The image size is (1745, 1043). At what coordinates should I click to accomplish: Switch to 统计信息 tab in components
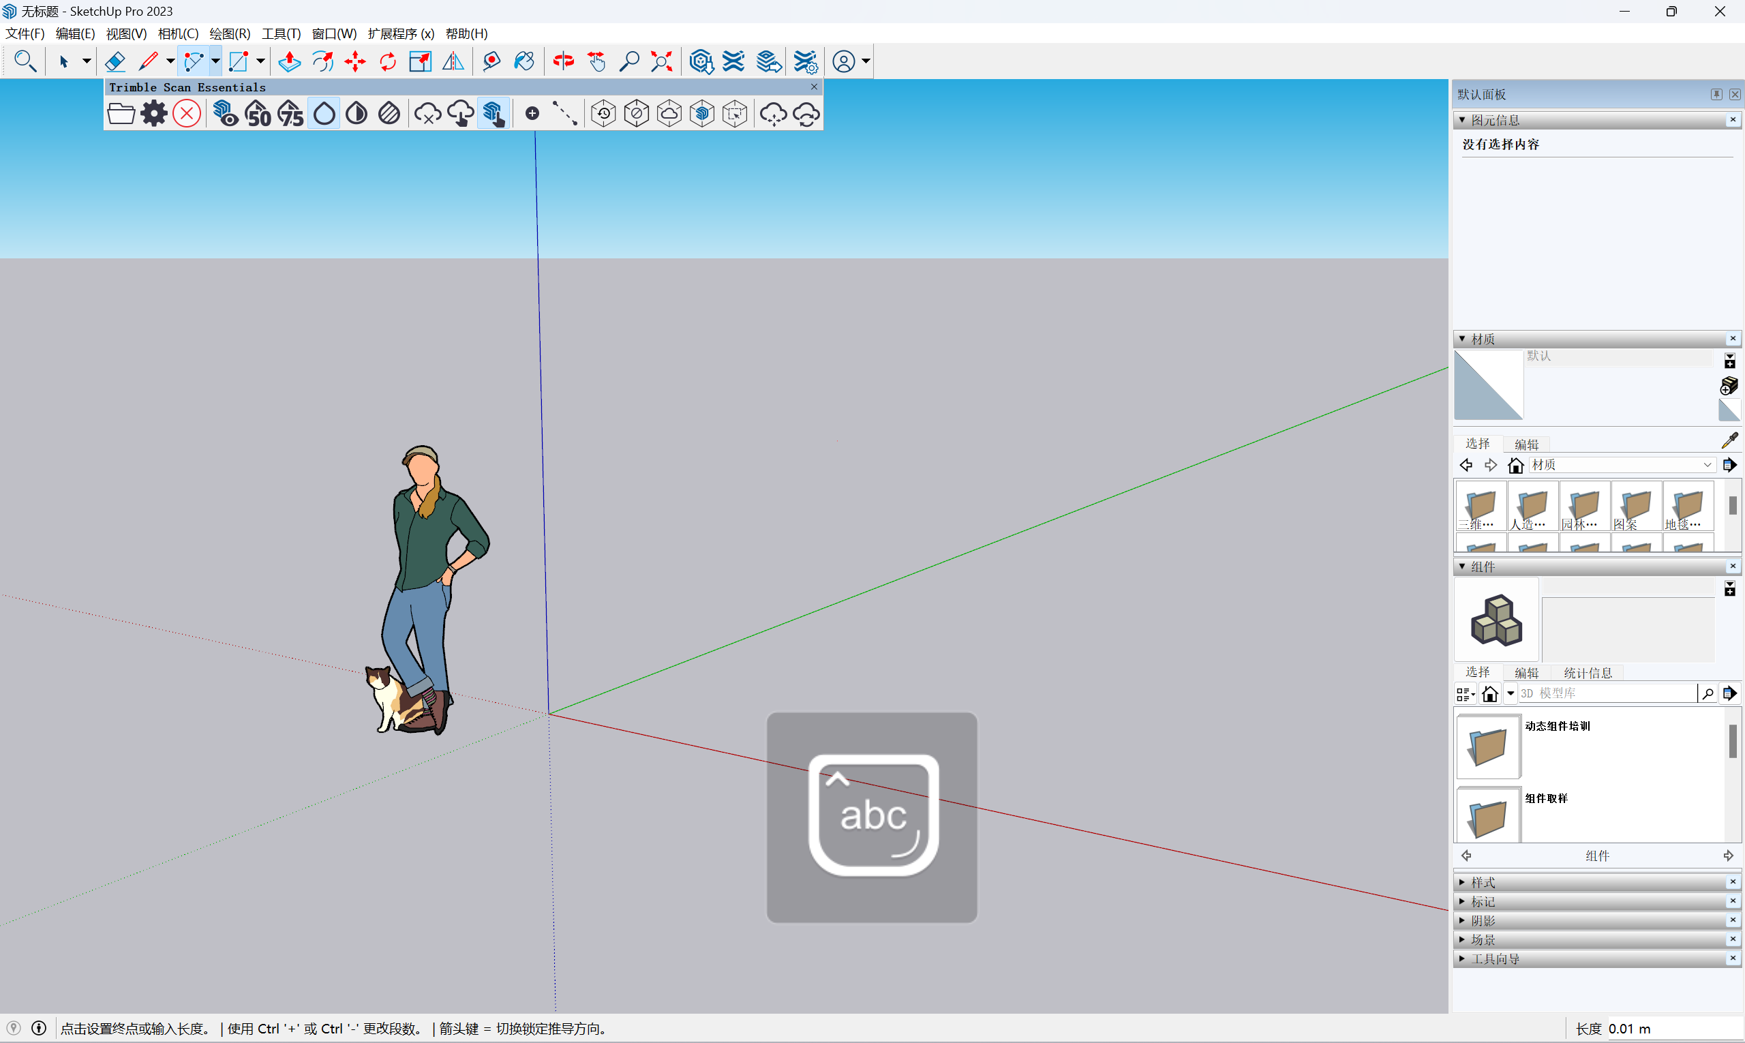click(1588, 673)
